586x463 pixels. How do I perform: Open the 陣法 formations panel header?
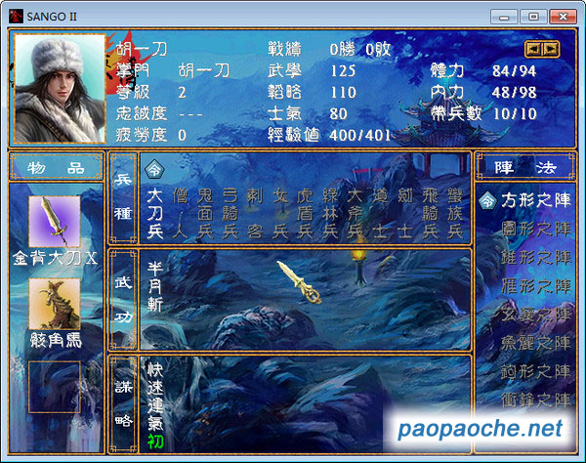tap(525, 167)
